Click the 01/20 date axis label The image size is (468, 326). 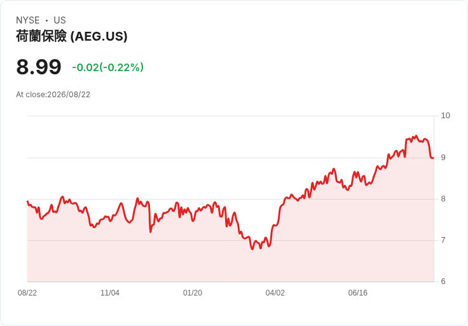[x=193, y=293]
